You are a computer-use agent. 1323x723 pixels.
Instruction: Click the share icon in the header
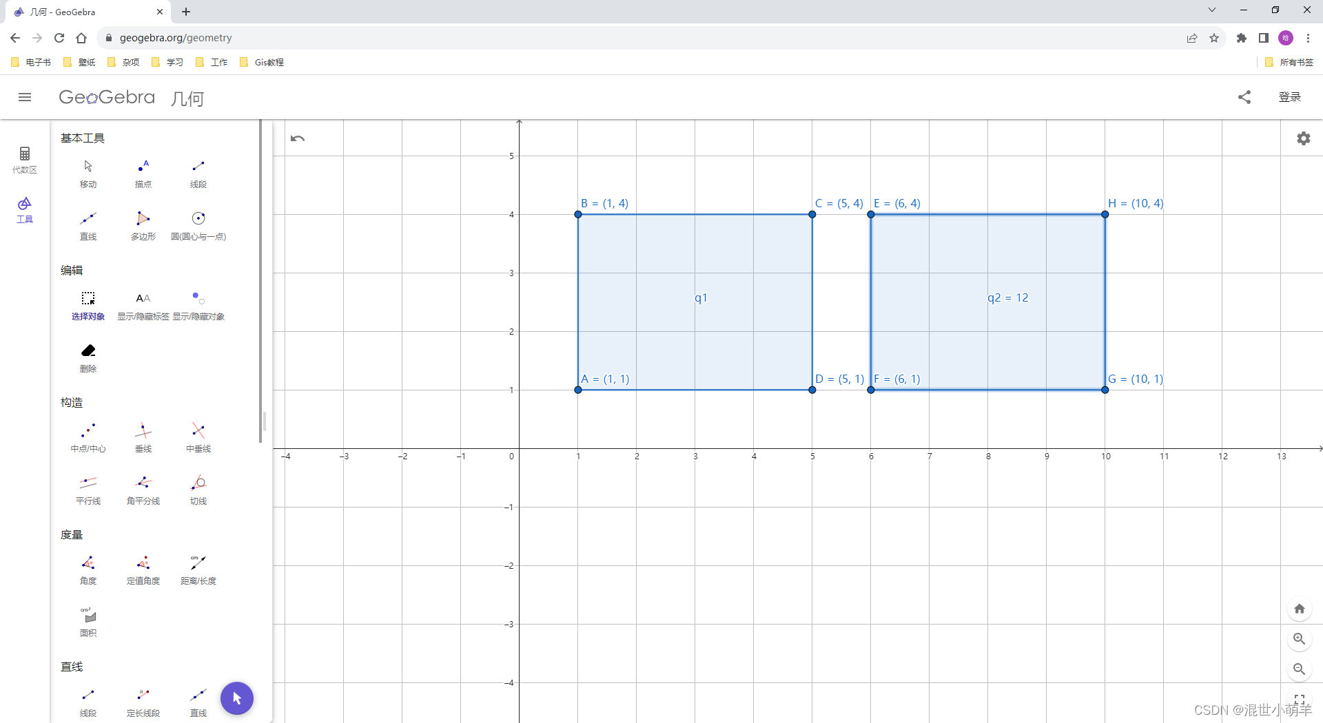(x=1244, y=97)
